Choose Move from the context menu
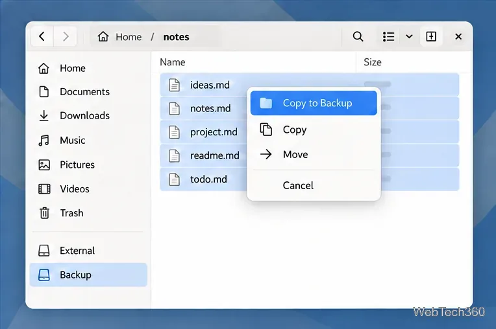 tap(314, 154)
